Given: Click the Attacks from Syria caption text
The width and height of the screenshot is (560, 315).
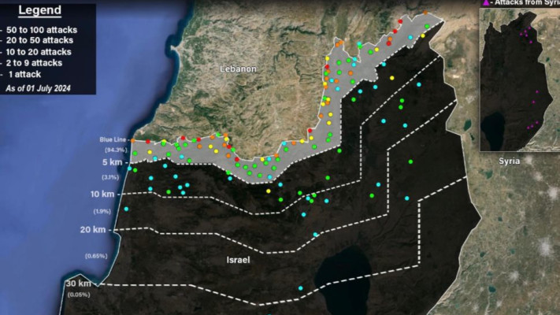Looking at the screenshot, I should [x=525, y=4].
